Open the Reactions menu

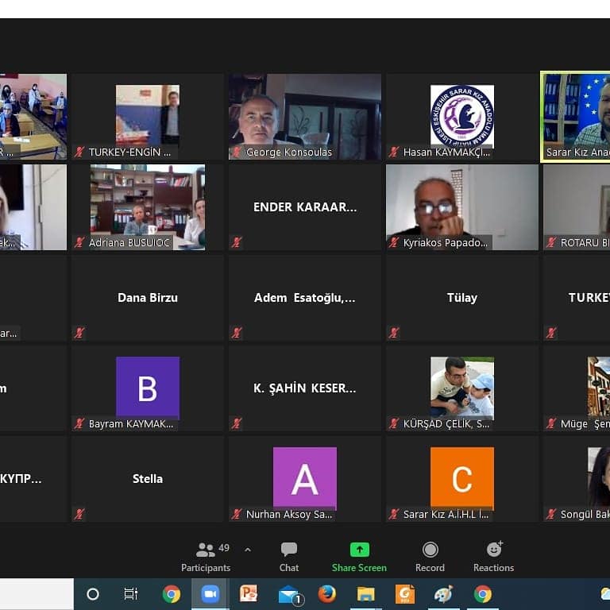(x=493, y=556)
